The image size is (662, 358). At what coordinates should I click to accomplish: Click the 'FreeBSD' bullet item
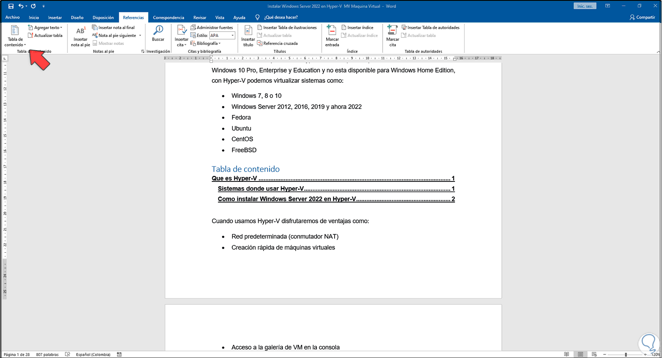tap(244, 150)
